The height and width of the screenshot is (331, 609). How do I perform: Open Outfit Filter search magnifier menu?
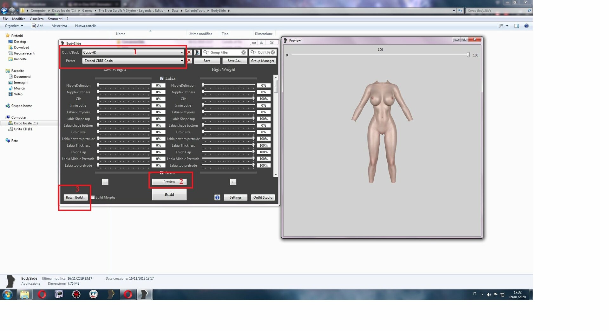click(253, 52)
